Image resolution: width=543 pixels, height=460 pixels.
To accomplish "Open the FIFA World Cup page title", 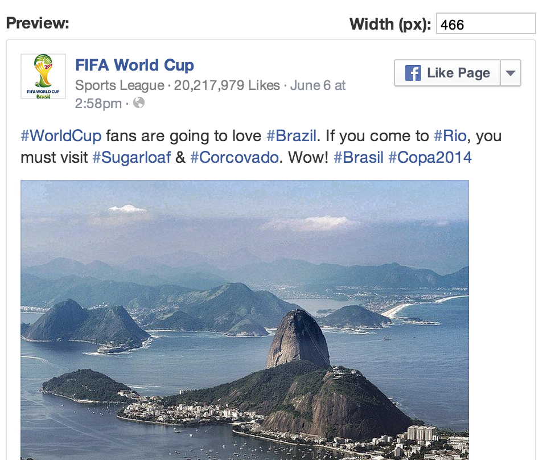I will 134,65.
